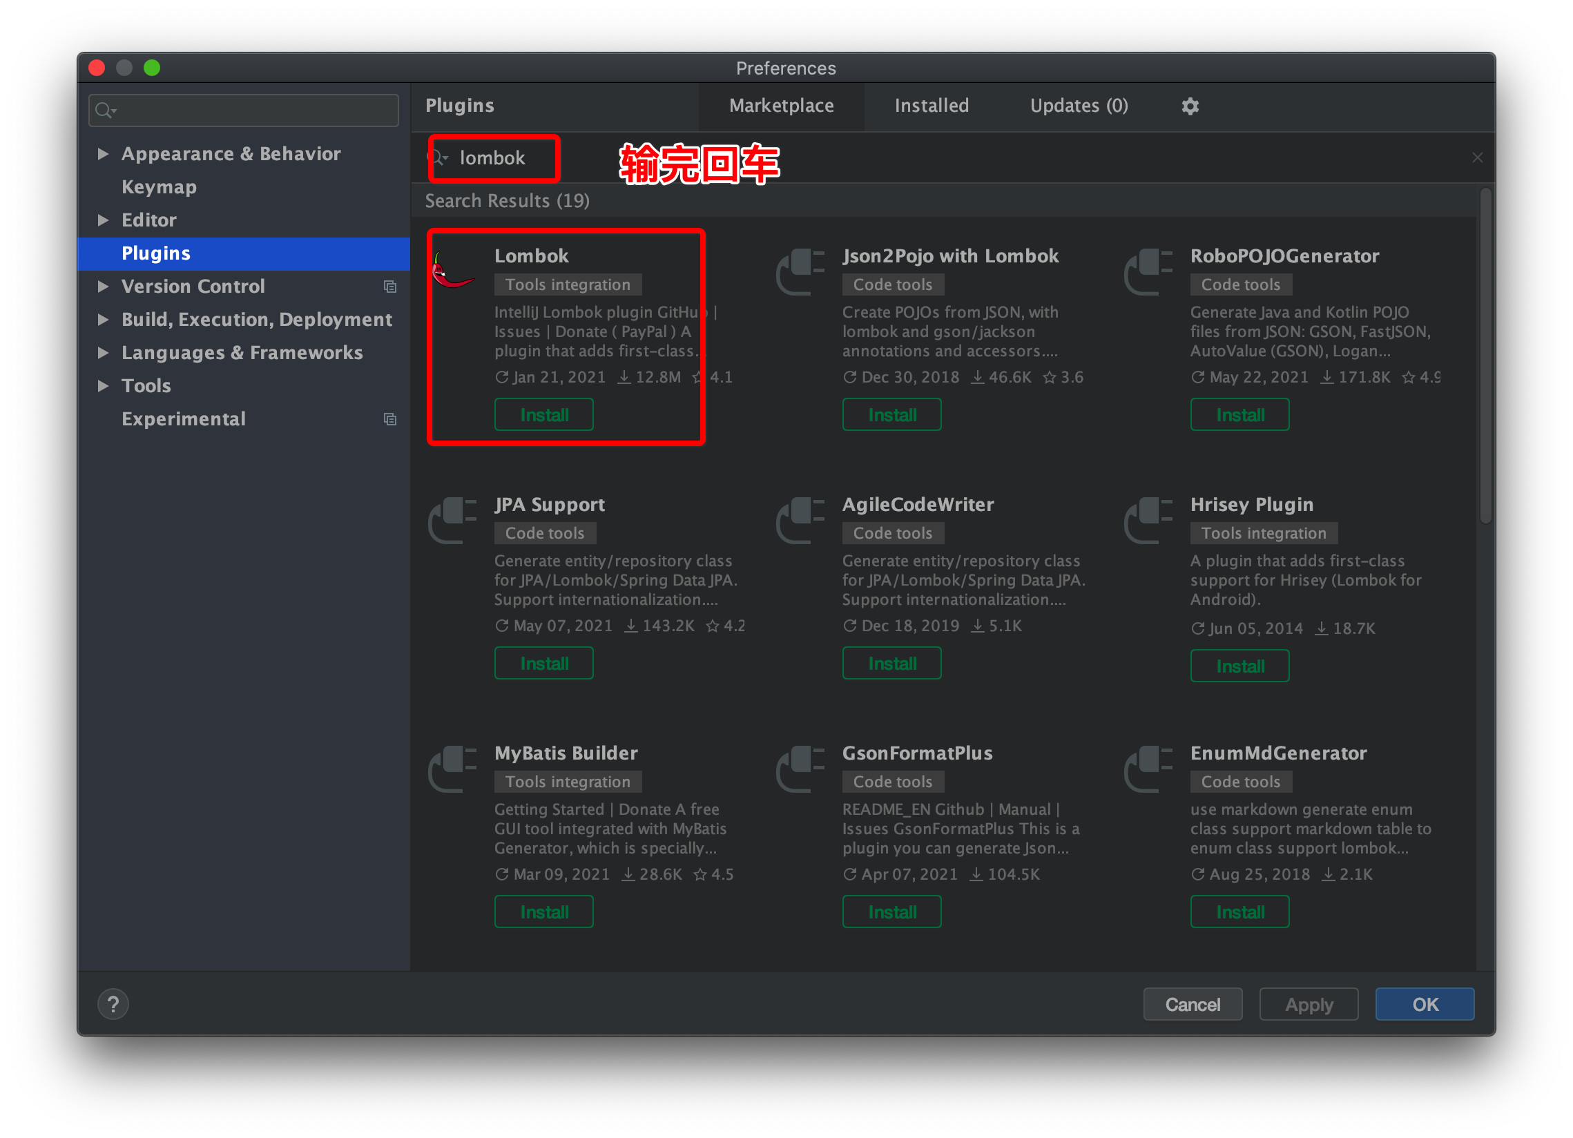Open the Hrisey Plugin title

coord(1252,505)
